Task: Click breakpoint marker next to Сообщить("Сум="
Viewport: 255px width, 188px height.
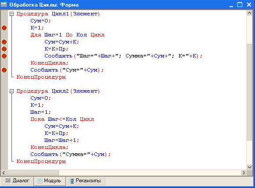Action: 4,70
